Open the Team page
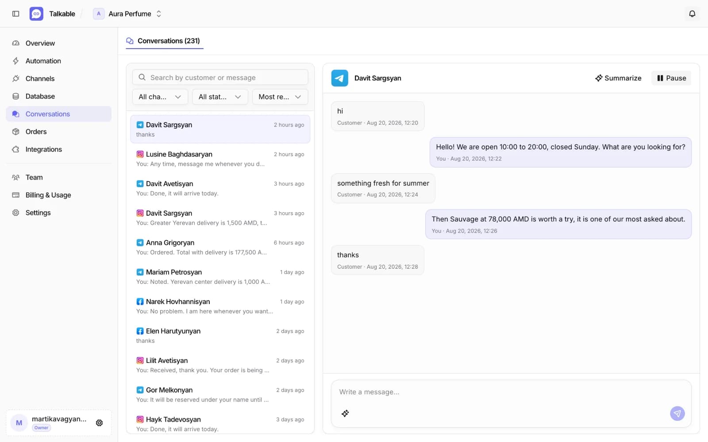The height and width of the screenshot is (442, 708). point(58,177)
